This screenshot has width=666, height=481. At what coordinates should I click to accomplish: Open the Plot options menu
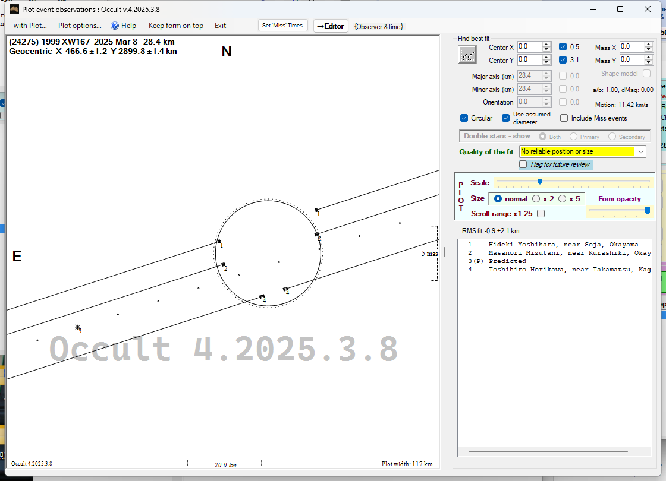80,26
